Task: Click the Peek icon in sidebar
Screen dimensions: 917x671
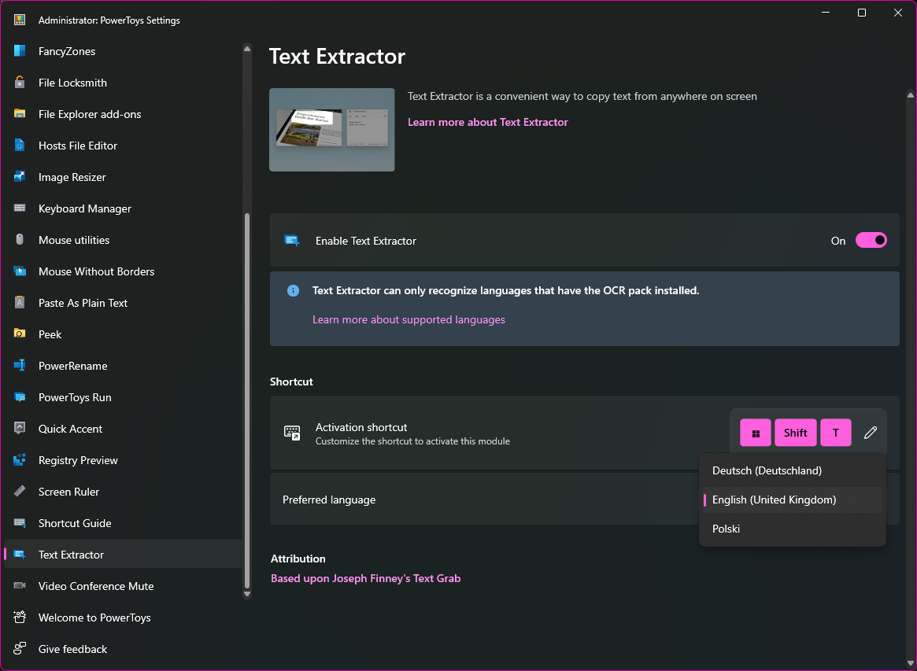Action: point(20,334)
